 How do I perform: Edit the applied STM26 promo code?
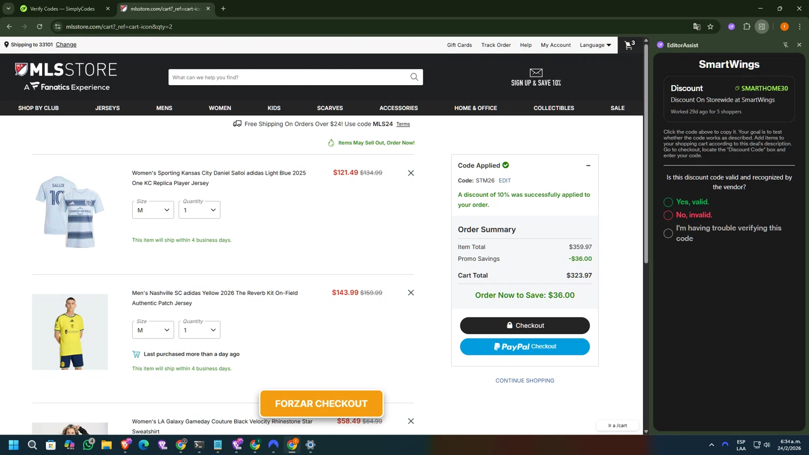[x=505, y=181]
